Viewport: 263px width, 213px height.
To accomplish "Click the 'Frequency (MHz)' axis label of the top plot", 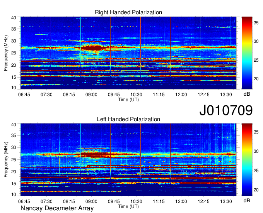I will 6,53.
